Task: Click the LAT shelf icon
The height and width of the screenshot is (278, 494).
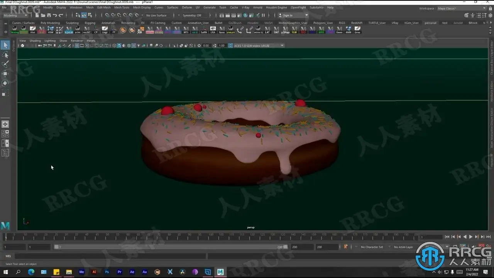Action: tap(267, 30)
